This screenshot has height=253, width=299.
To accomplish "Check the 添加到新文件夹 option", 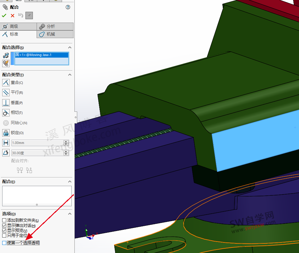I will pyautogui.click(x=3, y=220).
